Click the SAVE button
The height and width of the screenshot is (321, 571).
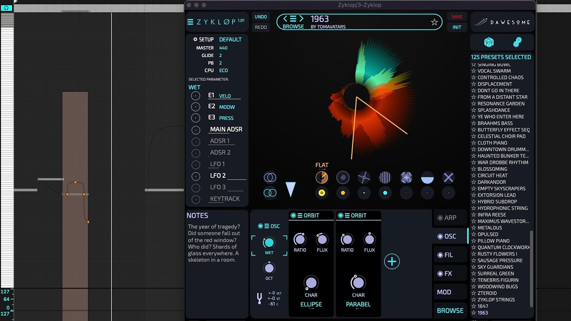(x=457, y=17)
